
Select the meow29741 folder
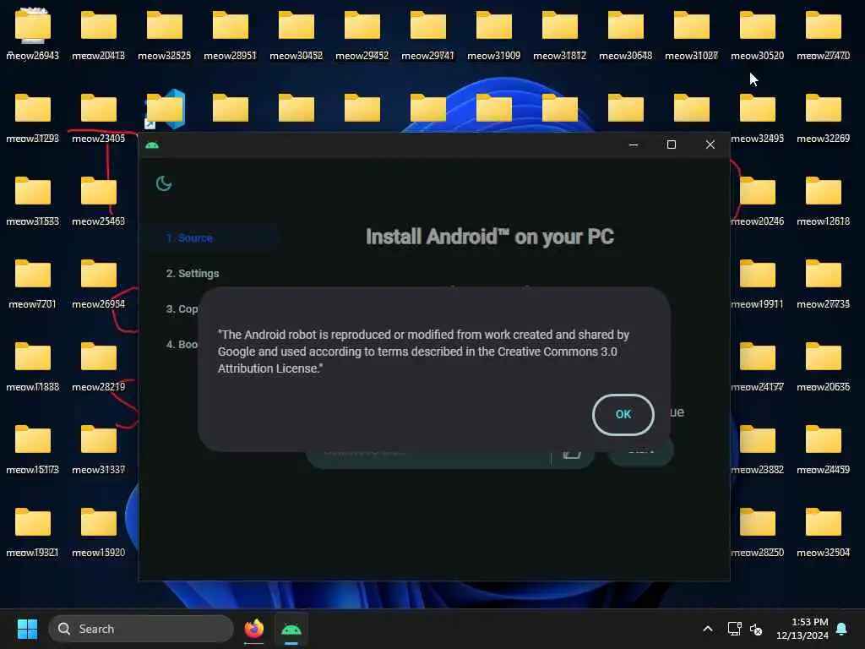pyautogui.click(x=427, y=35)
